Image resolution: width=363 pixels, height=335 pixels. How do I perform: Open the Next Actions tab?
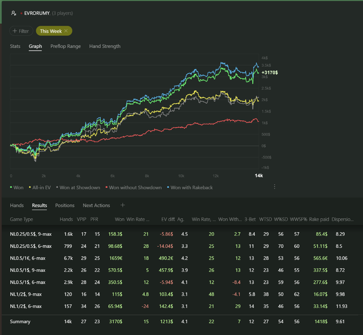click(96, 205)
